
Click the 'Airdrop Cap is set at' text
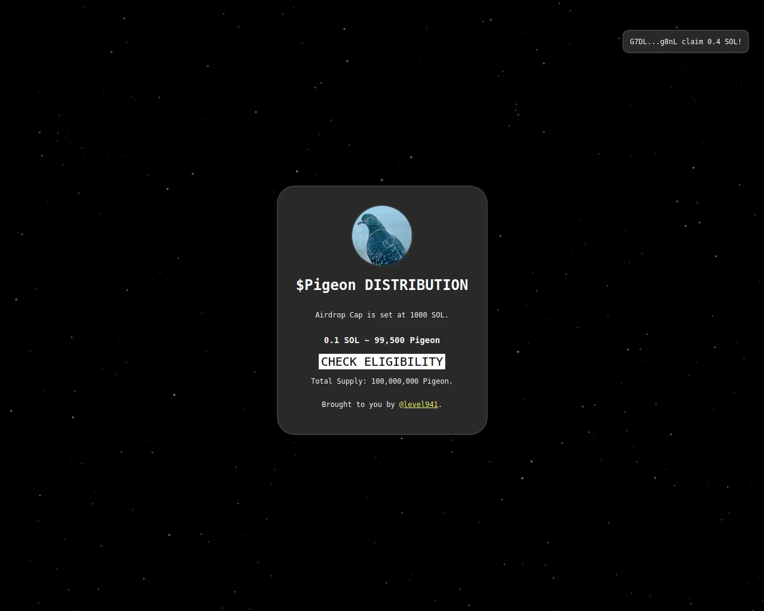pos(361,315)
